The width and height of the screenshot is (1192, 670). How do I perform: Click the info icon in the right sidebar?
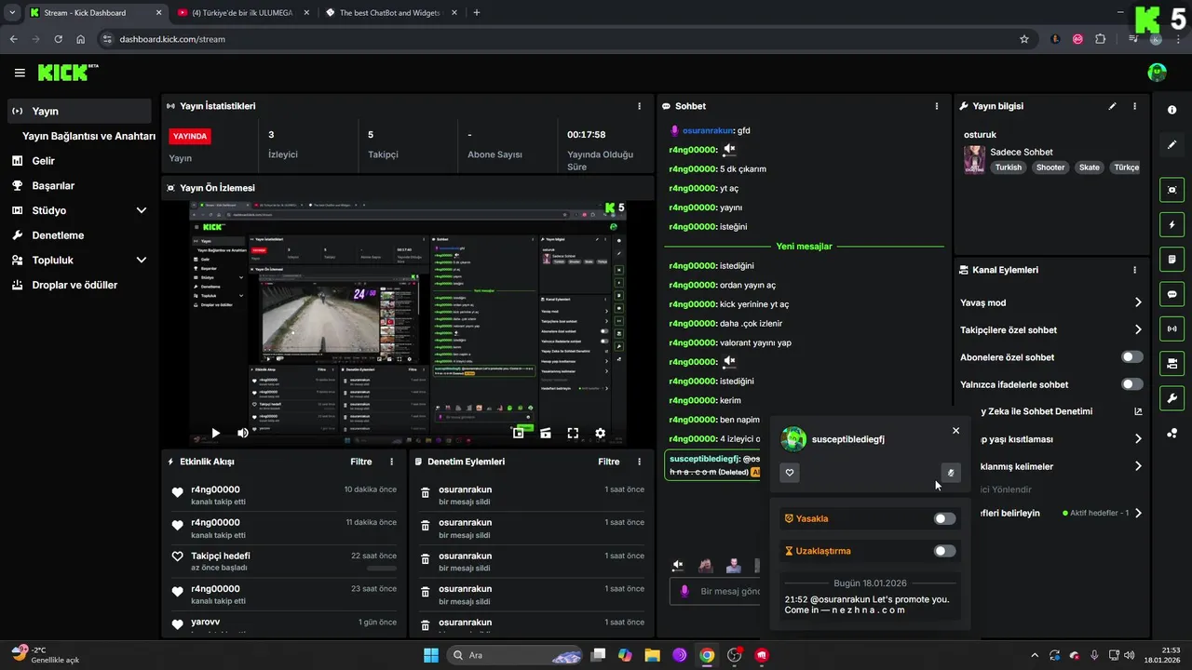1172,110
